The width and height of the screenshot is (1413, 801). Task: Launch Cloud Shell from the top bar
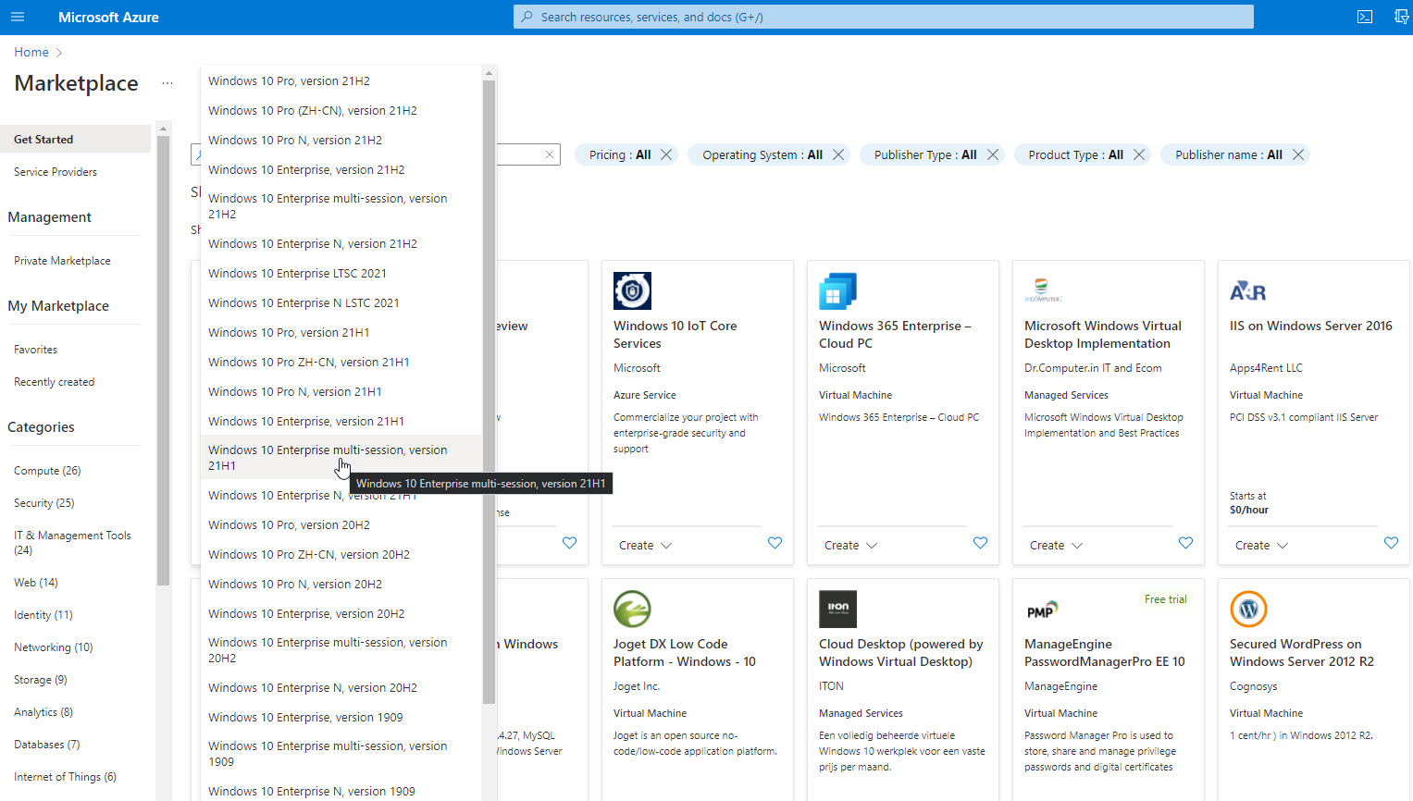(x=1365, y=17)
